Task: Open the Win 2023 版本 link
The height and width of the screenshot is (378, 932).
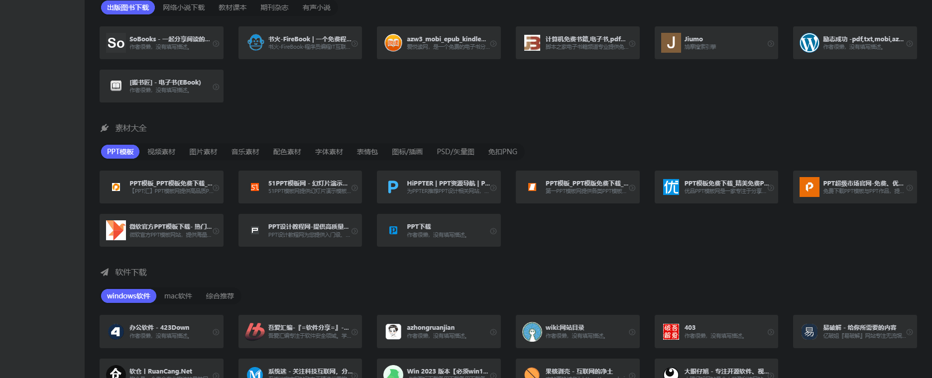Action: [x=448, y=371]
